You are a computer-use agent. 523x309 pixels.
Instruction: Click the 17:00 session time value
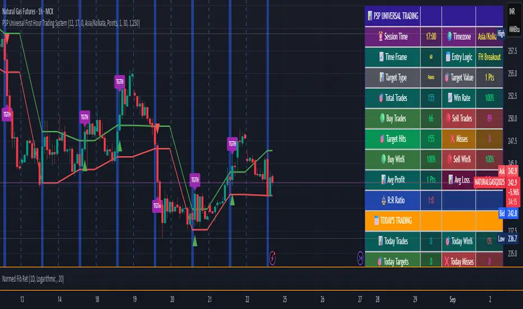pyautogui.click(x=431, y=37)
